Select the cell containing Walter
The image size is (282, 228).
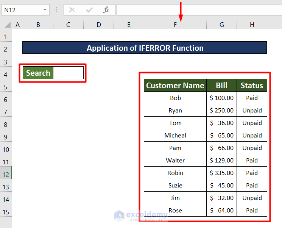[175, 160]
